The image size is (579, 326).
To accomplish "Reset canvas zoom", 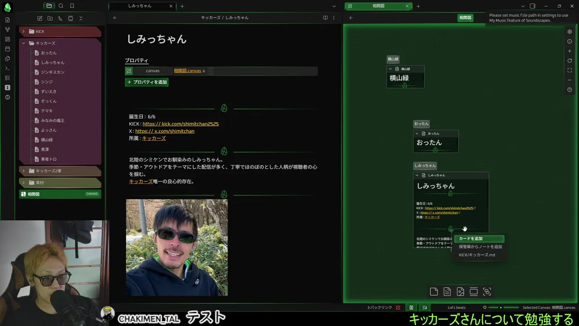I will [x=570, y=61].
